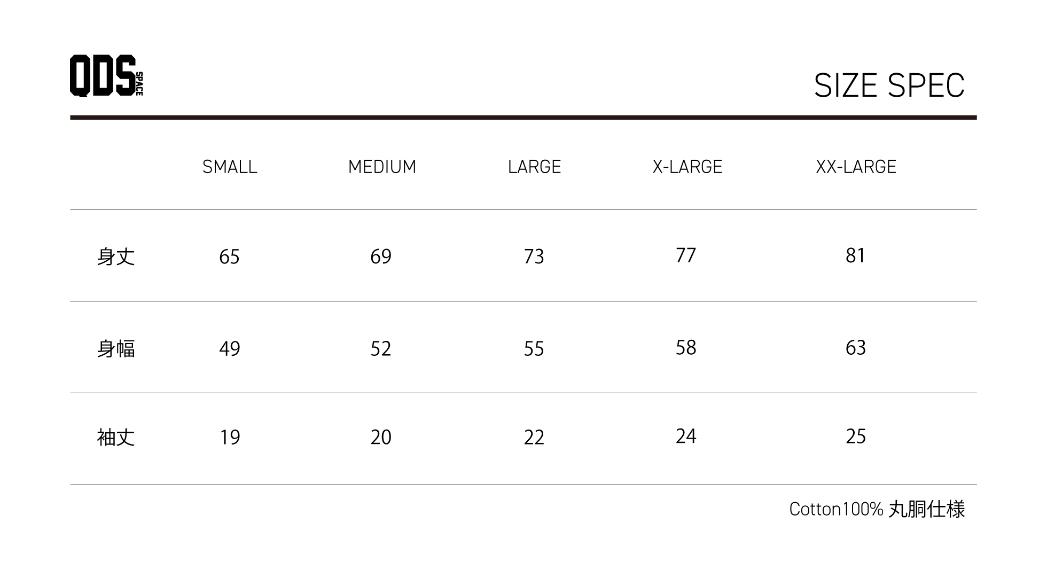Click the SMALL 身丈 value 65

[229, 257]
